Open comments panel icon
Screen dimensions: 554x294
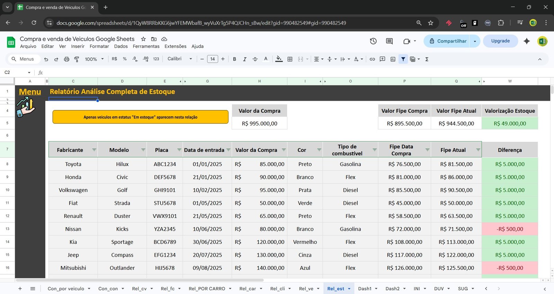click(389, 41)
